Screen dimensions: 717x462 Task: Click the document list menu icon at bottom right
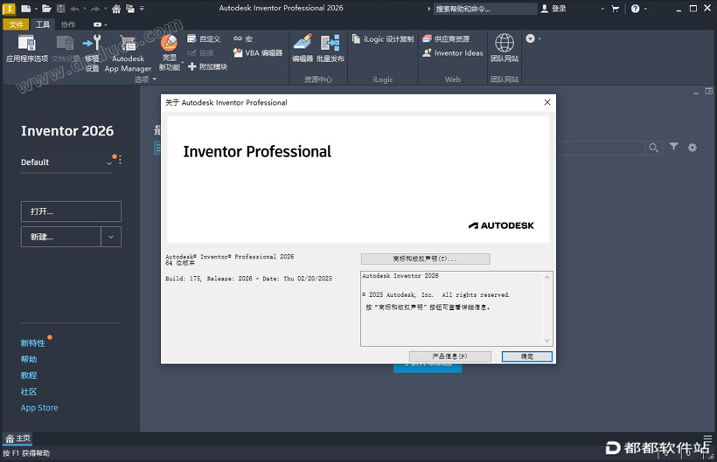click(x=708, y=438)
